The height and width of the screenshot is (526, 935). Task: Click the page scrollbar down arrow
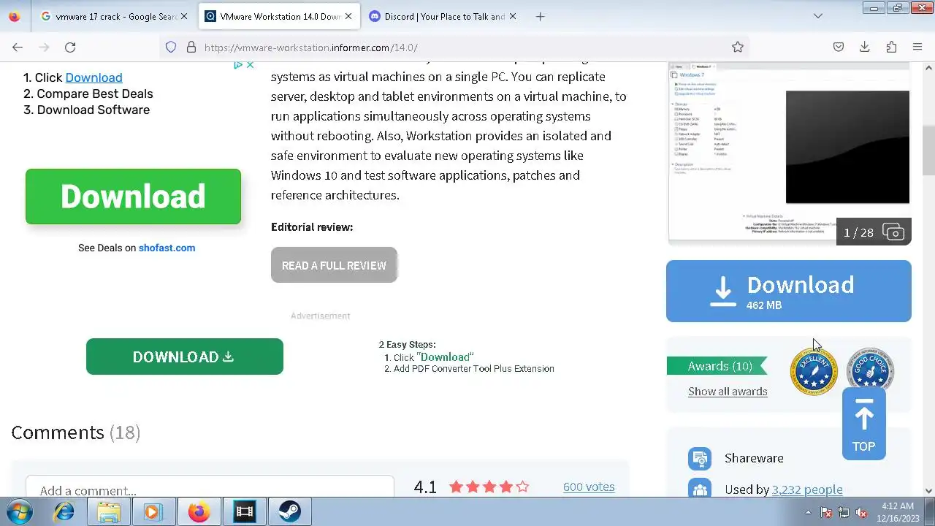tap(928, 491)
